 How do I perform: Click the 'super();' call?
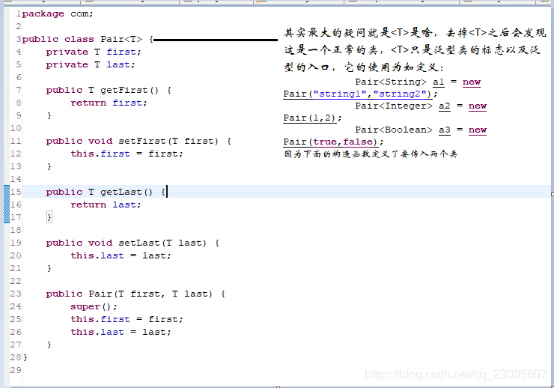click(94, 306)
